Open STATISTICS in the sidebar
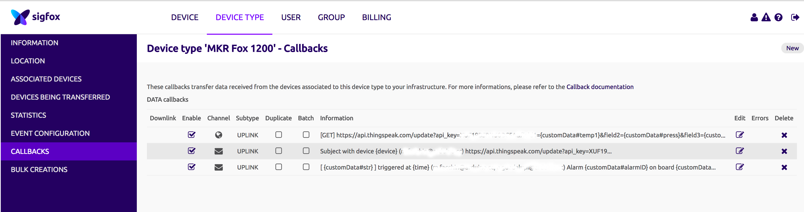 (x=28, y=115)
